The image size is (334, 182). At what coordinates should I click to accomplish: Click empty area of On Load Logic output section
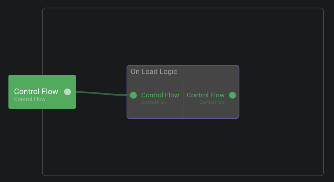click(211, 112)
